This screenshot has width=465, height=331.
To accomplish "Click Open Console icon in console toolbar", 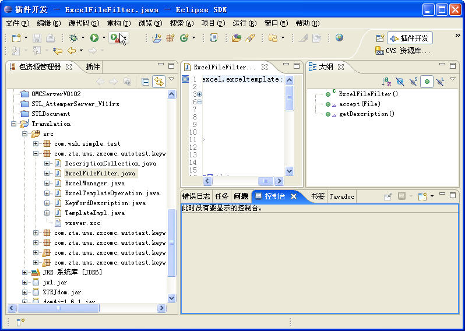I will tap(422, 196).
